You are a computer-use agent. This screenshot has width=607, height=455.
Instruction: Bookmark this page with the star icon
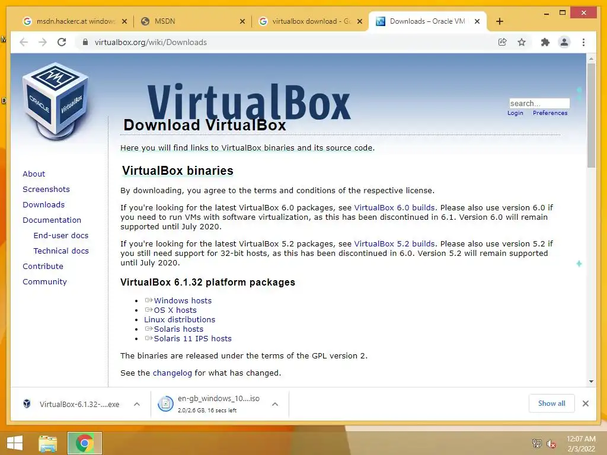point(522,42)
